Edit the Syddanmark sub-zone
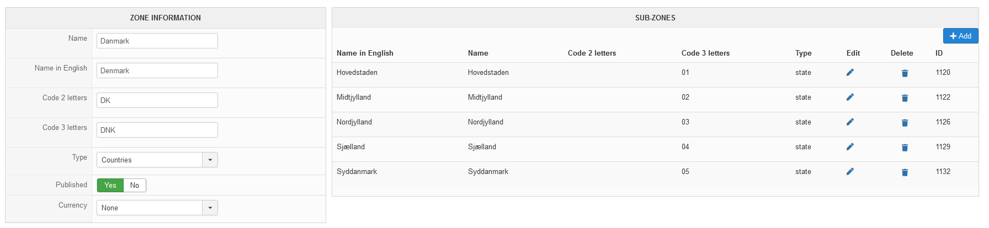989x228 pixels. tap(850, 171)
